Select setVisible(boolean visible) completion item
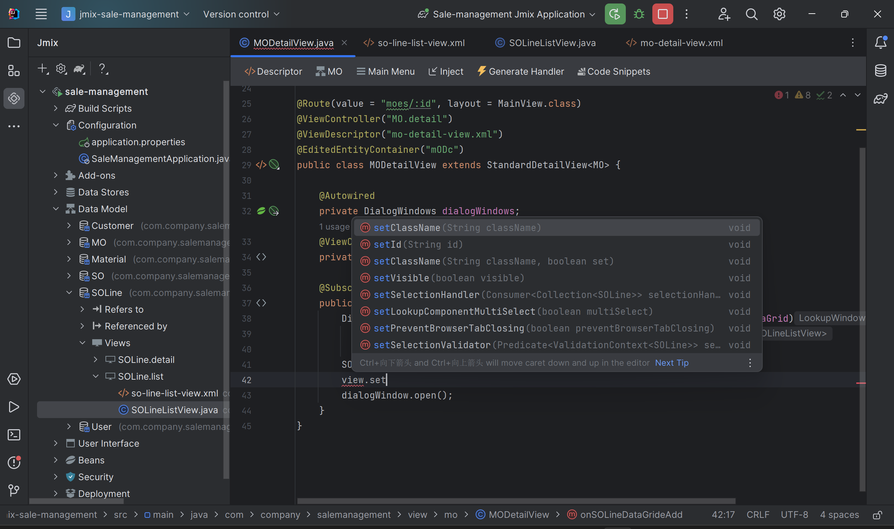894x529 pixels. 556,278
